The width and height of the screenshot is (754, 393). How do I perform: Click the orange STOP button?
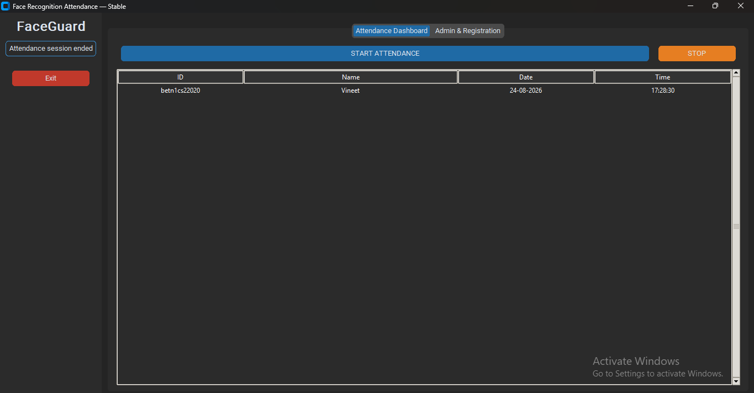pyautogui.click(x=697, y=54)
